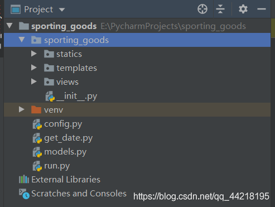Collapse the root sporting_goods project folder
This screenshot has width=275, height=207.
(9, 26)
